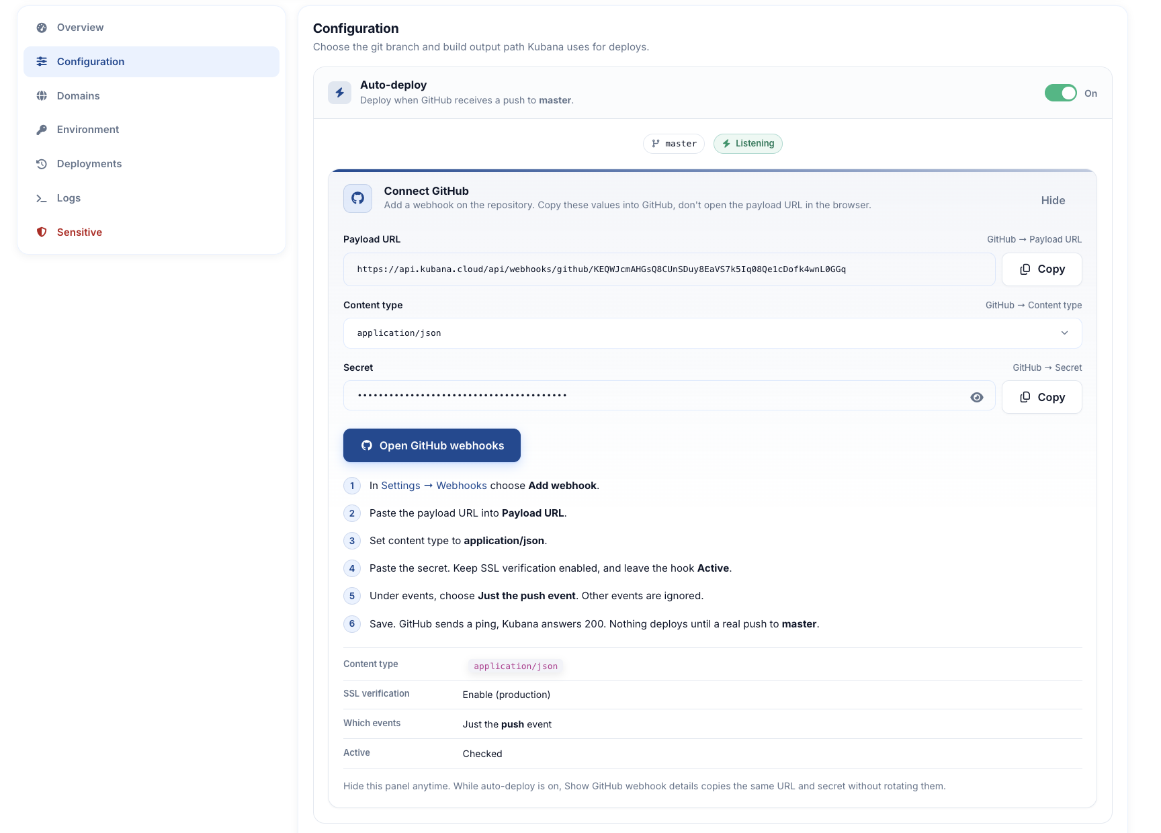Toggle the Auto-deploy switch off
The width and height of the screenshot is (1161, 833).
click(x=1061, y=93)
